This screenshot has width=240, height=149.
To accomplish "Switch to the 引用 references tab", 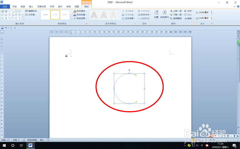I will click(x=52, y=7).
